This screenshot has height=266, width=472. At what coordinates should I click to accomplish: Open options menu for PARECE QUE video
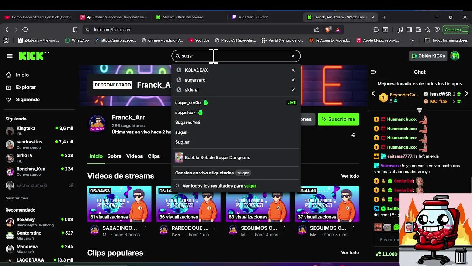coord(215,228)
